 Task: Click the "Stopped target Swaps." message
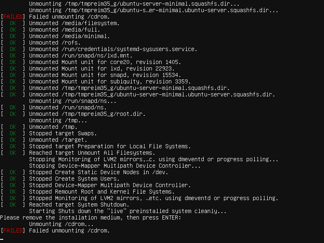pyautogui.click(x=63, y=133)
